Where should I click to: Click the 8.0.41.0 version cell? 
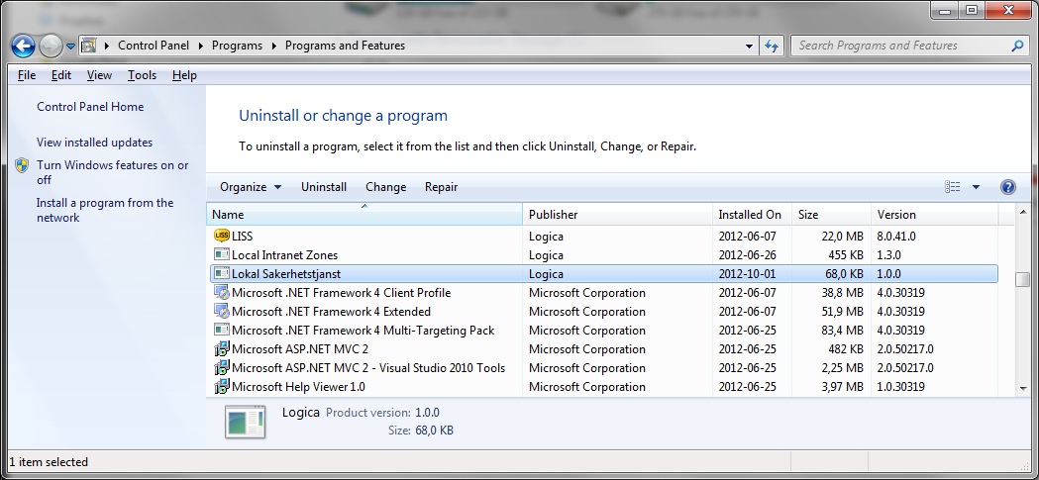coord(897,236)
